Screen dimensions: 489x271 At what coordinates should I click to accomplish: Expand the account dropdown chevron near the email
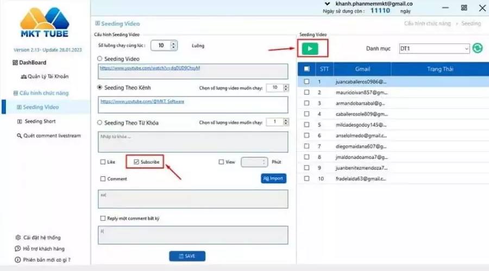click(x=327, y=4)
